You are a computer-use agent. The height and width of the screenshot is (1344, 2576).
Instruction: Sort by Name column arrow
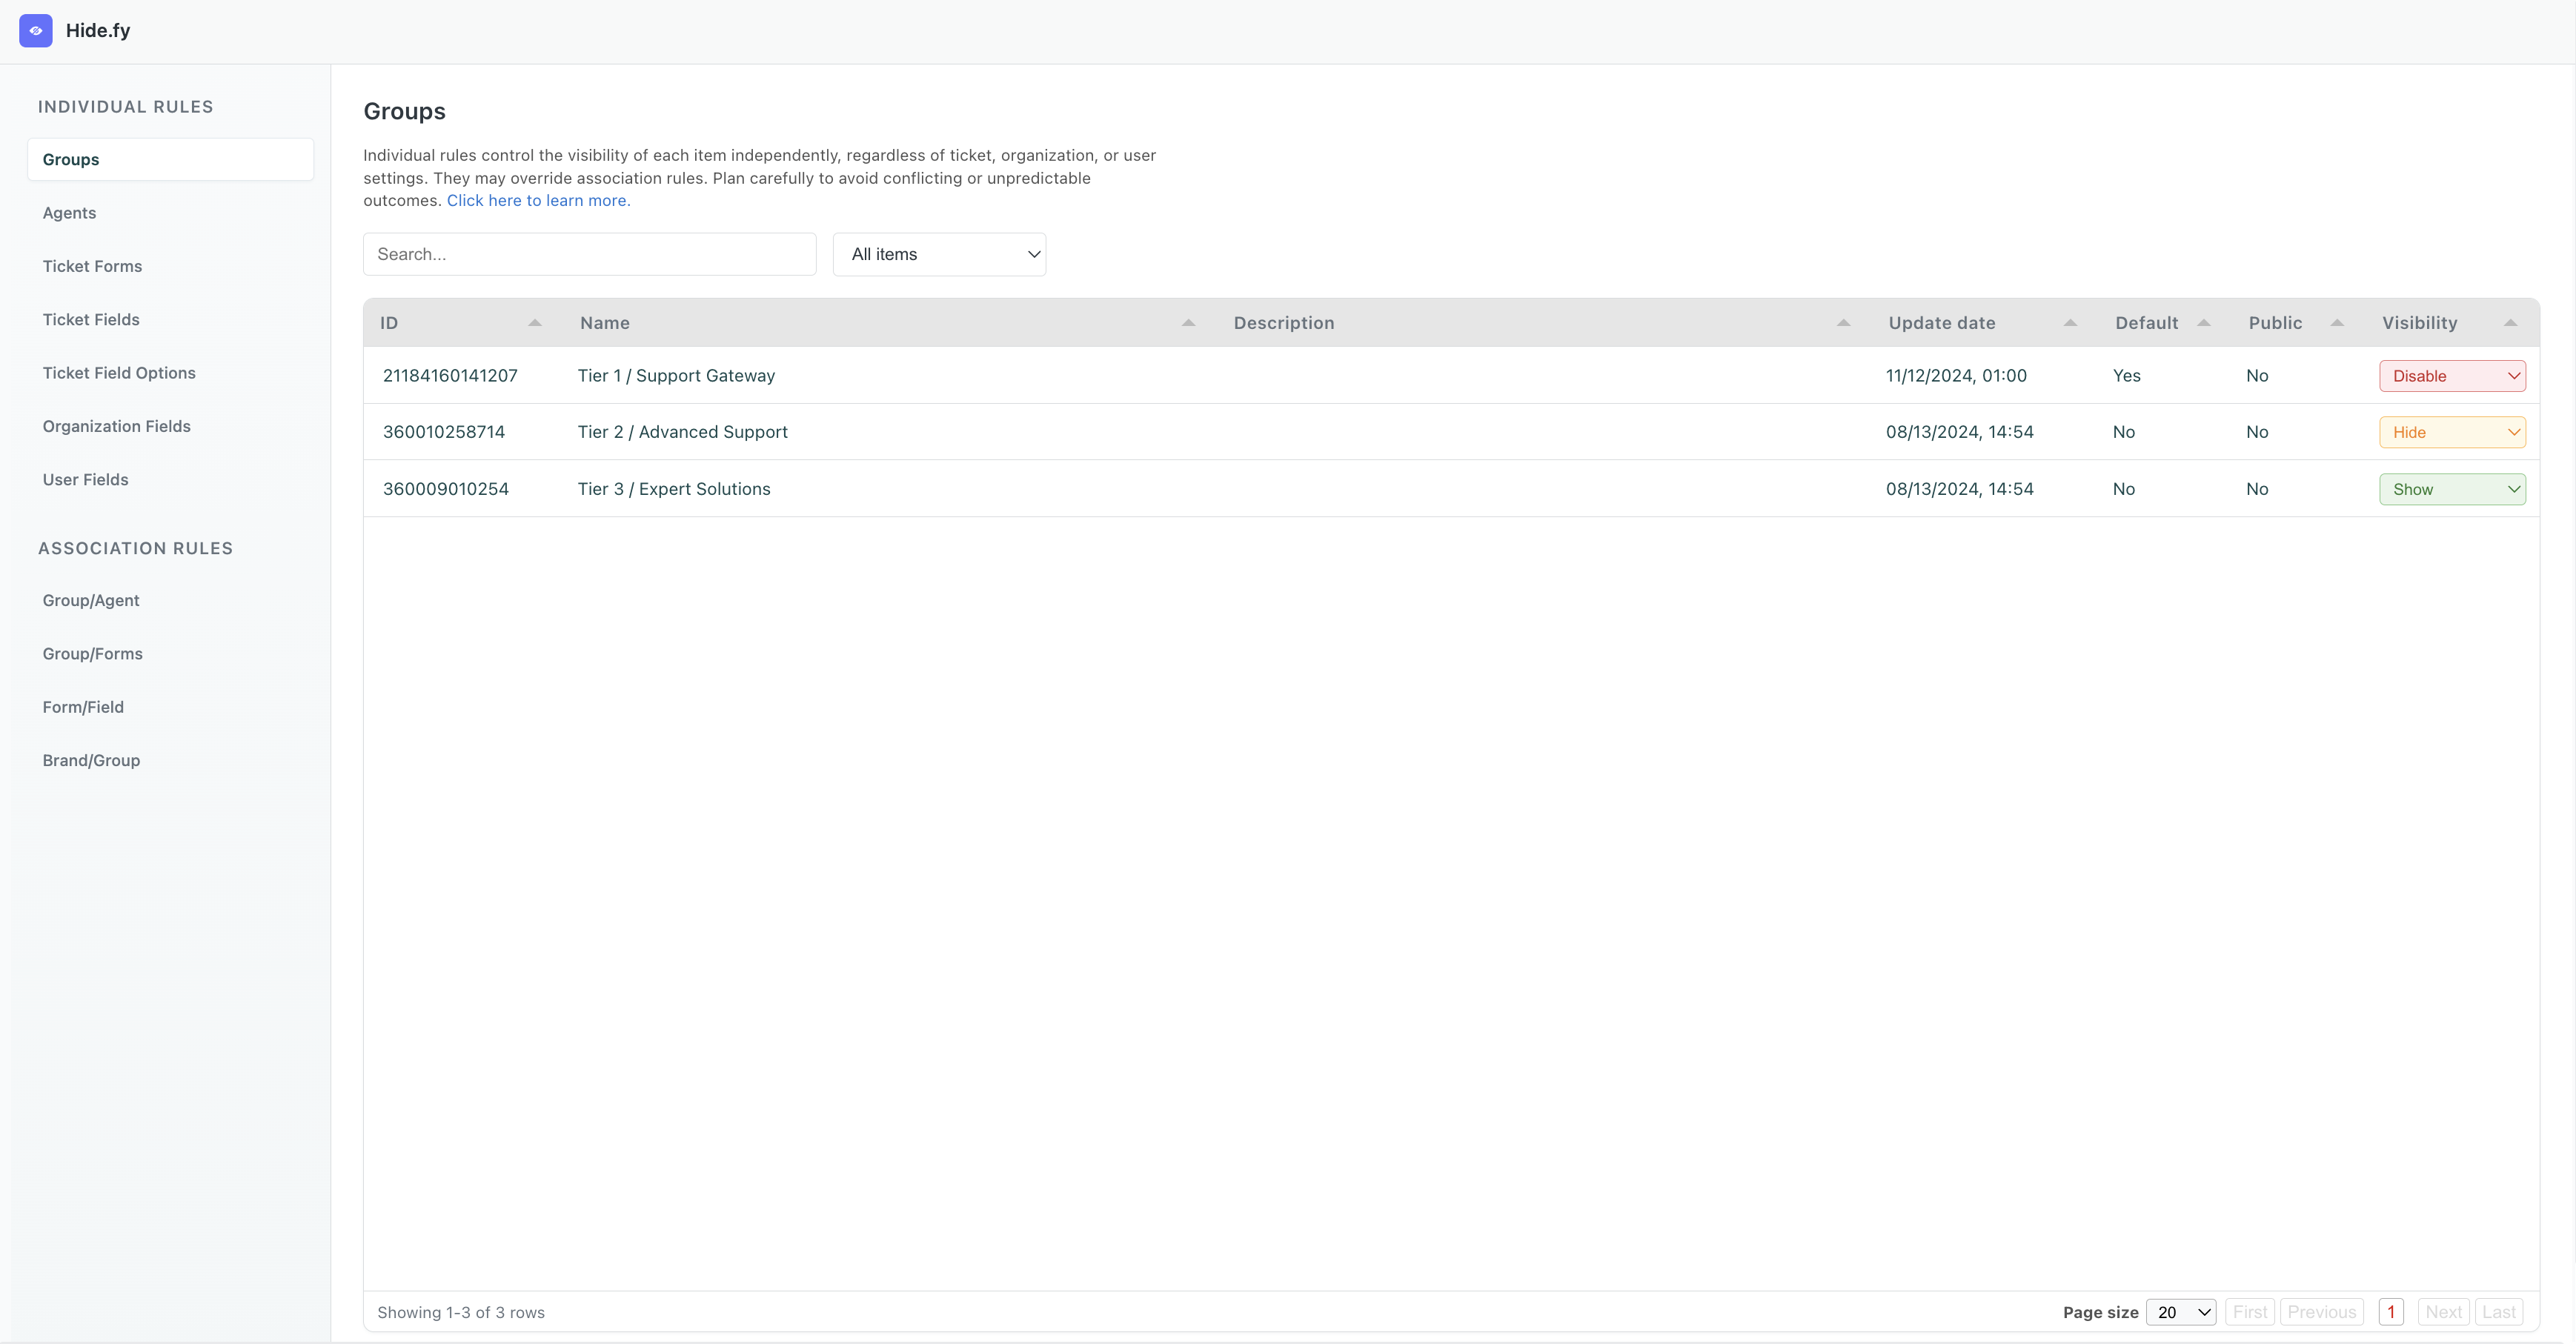tap(1189, 323)
